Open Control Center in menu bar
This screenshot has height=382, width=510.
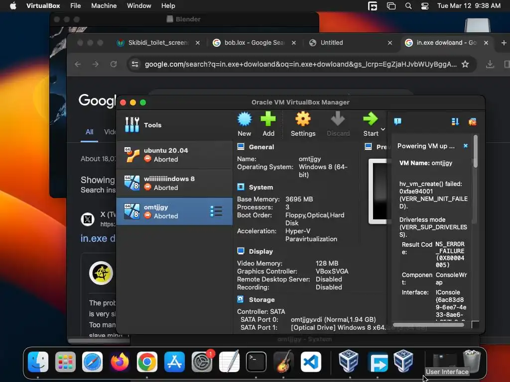[x=425, y=6]
